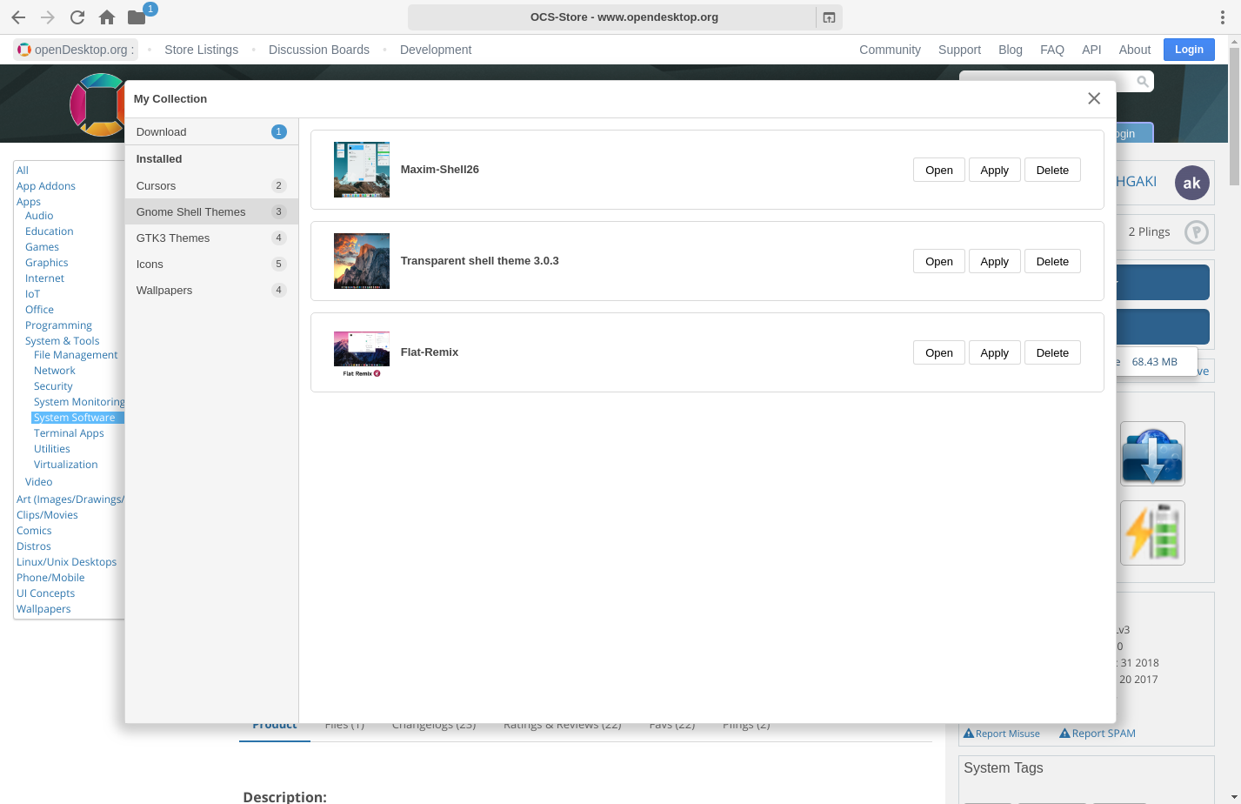Delete the Maxim-Shell26 theme
This screenshot has width=1241, height=804.
(1052, 170)
